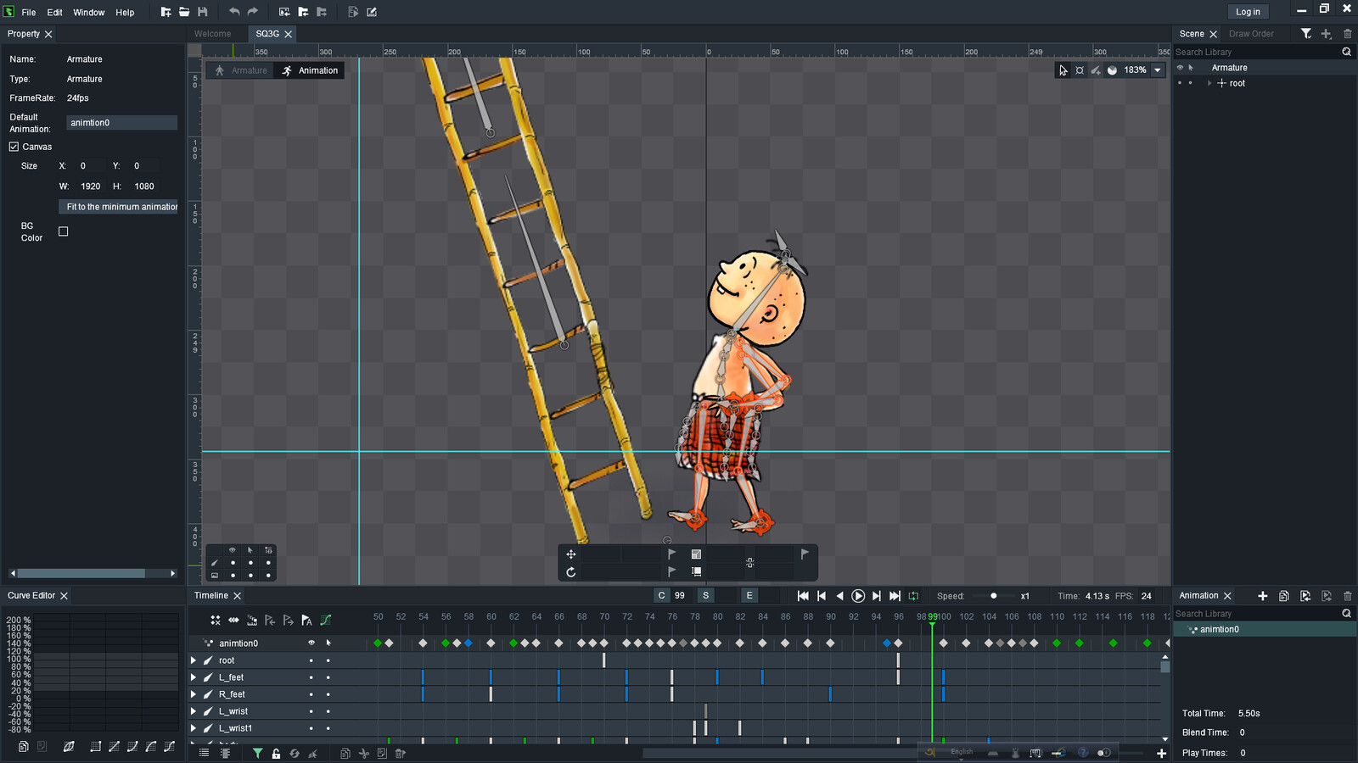Open the Default Animation dropdown showing animtion0
Screen dimensions: 1358x763
pos(121,123)
